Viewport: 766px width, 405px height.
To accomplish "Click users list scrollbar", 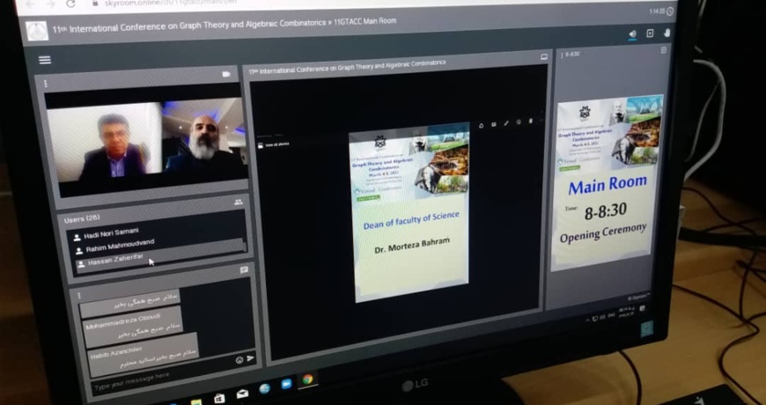I will tap(246, 247).
